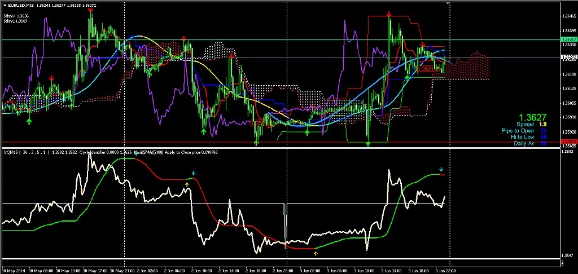578x274 pixels.
Task: Click the current price tag 1.36272
Action: [x=568, y=57]
